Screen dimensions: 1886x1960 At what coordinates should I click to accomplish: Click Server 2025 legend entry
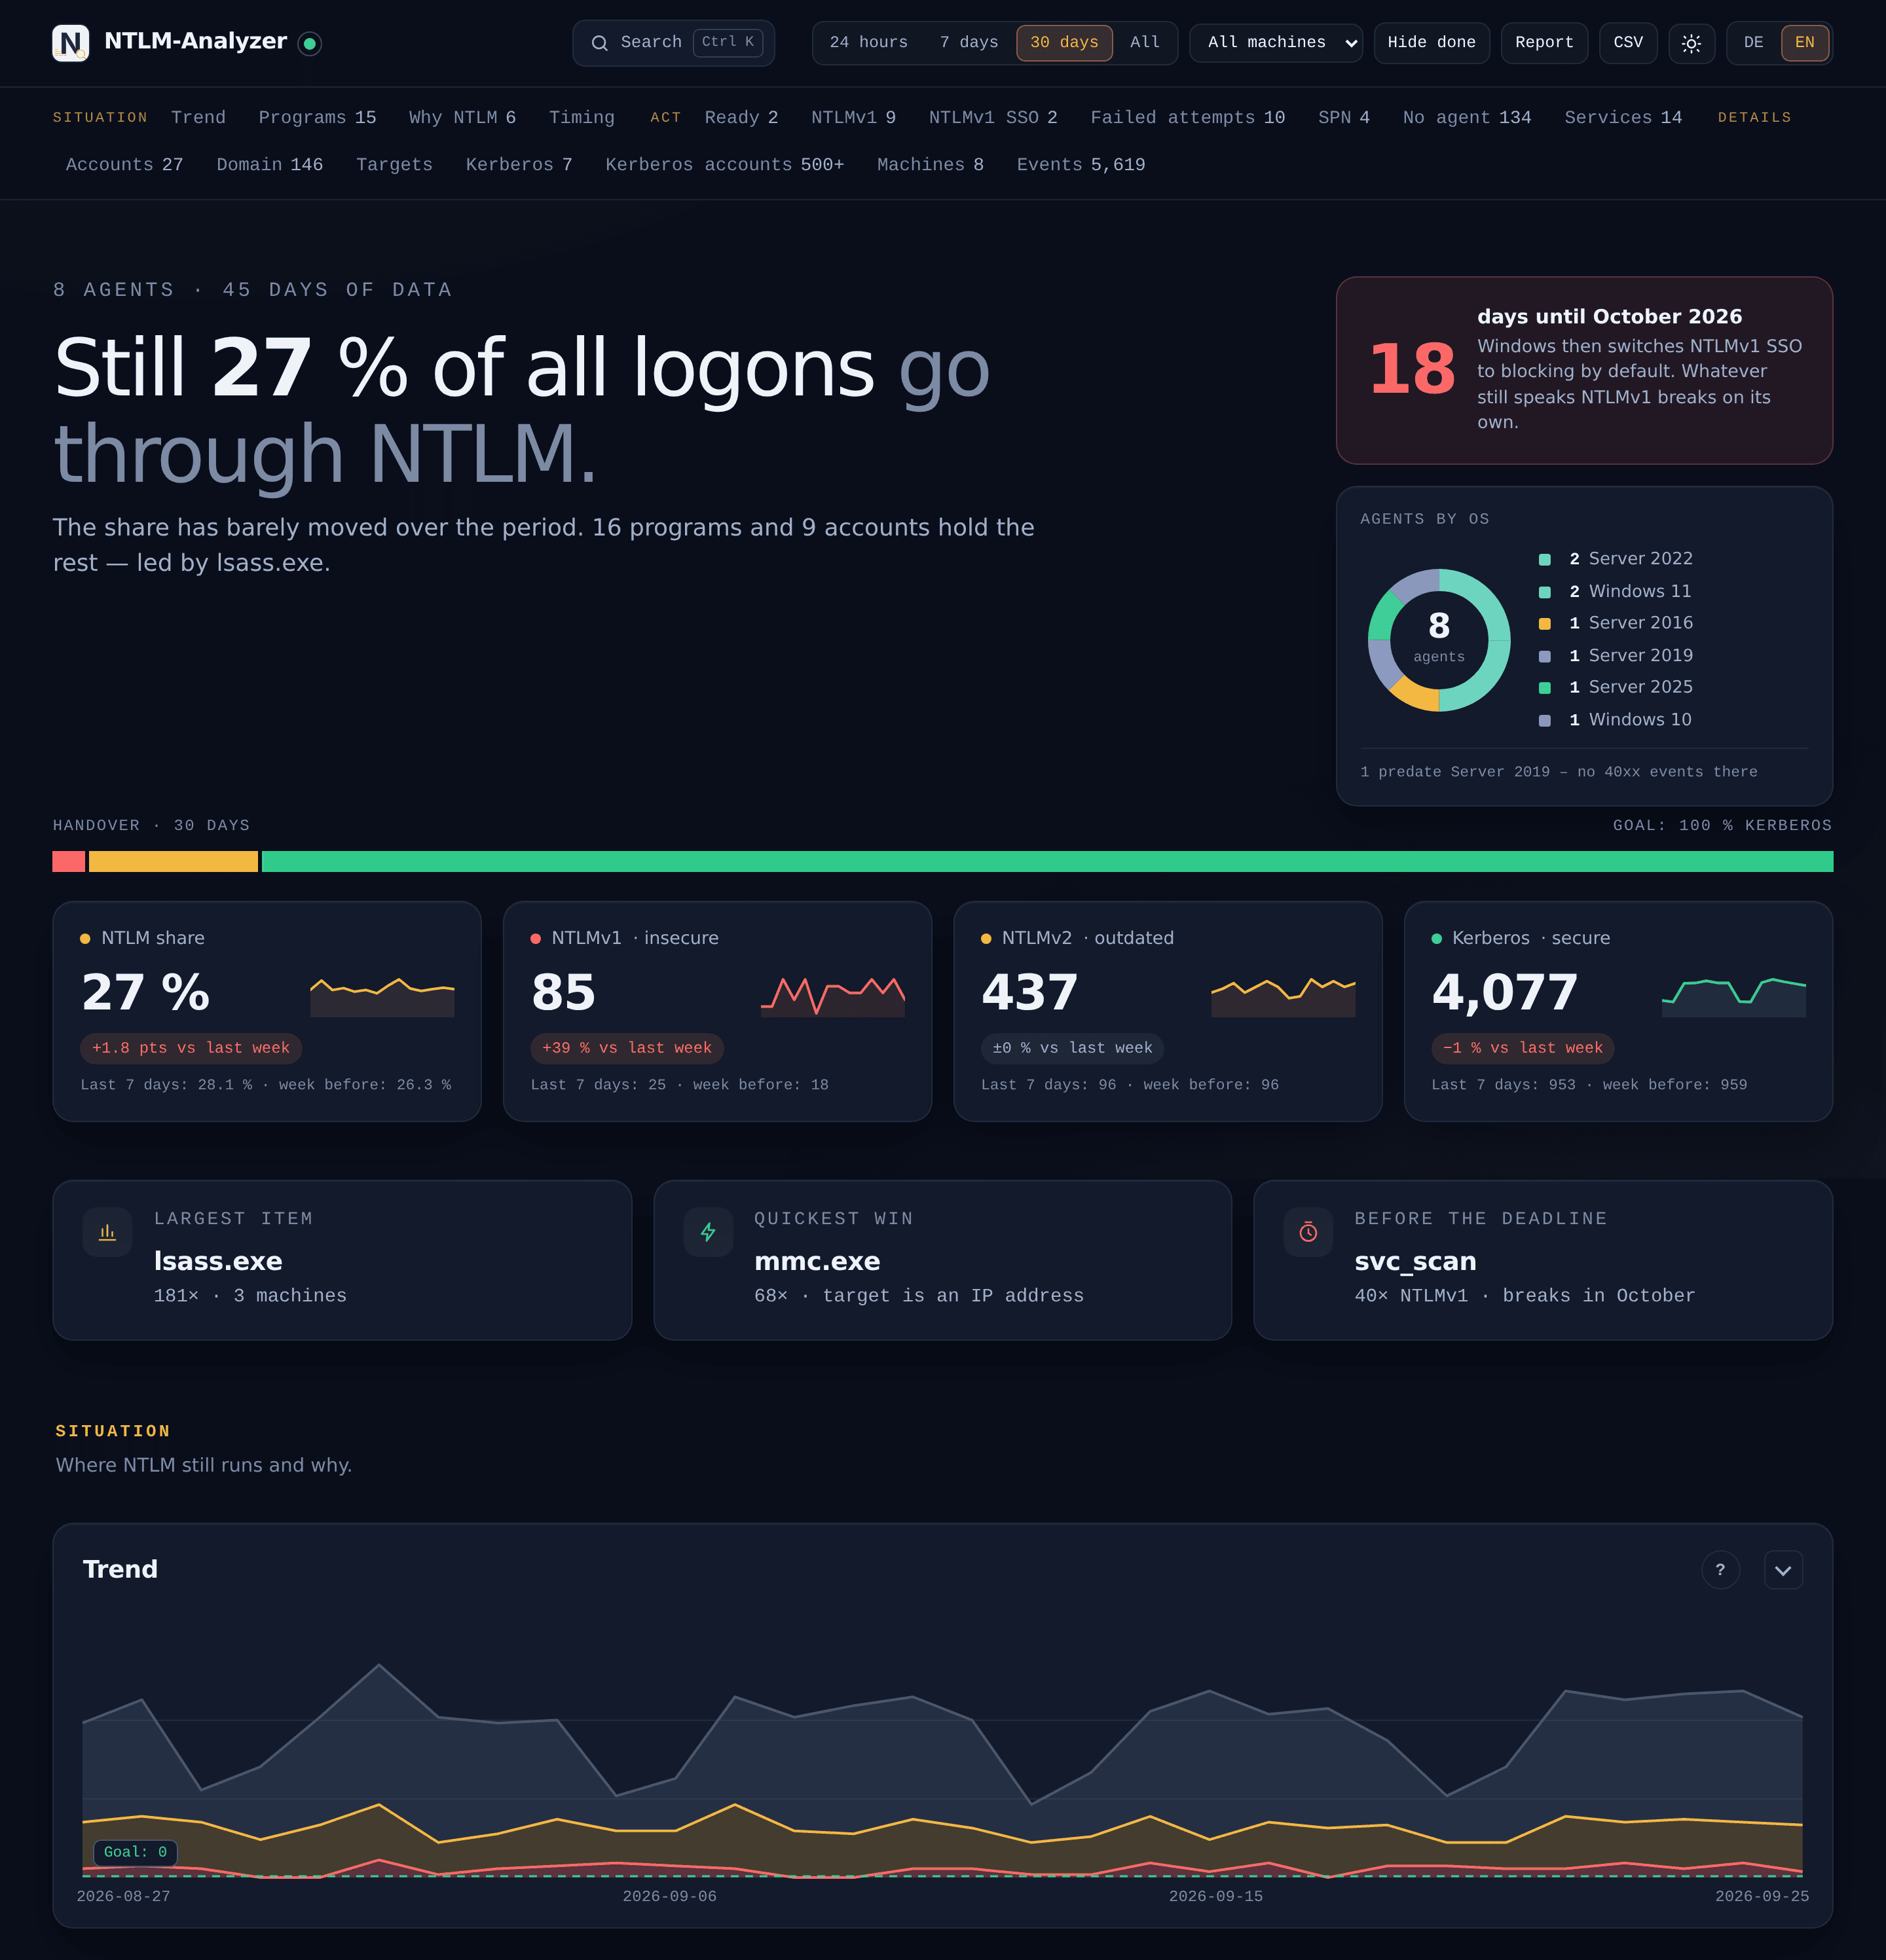click(1615, 687)
